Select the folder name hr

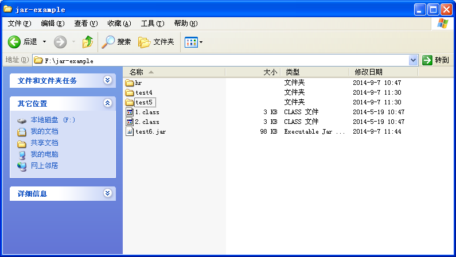click(138, 83)
